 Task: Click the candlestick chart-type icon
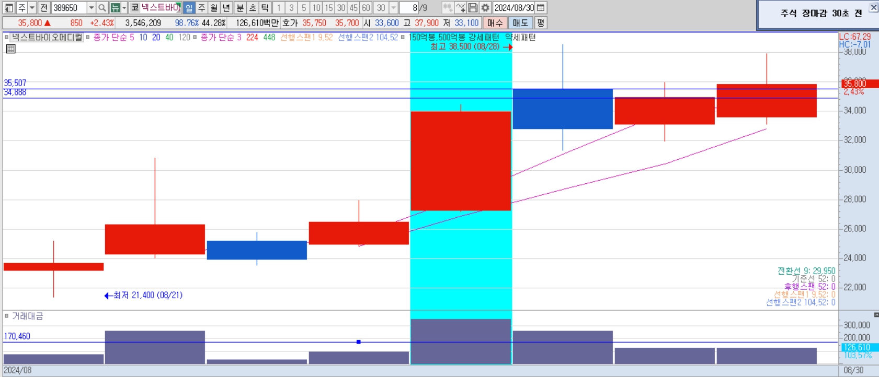[x=448, y=8]
